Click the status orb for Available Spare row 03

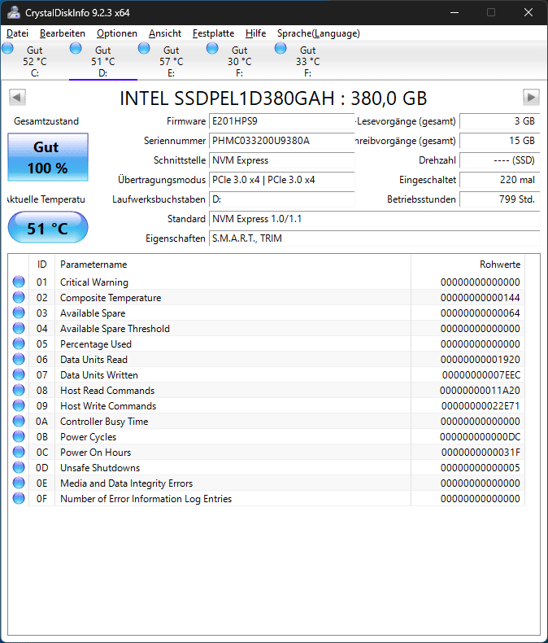[19, 313]
